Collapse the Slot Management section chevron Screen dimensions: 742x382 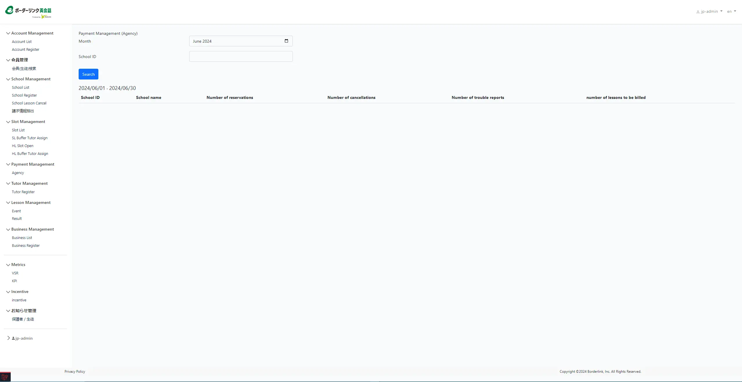8,122
